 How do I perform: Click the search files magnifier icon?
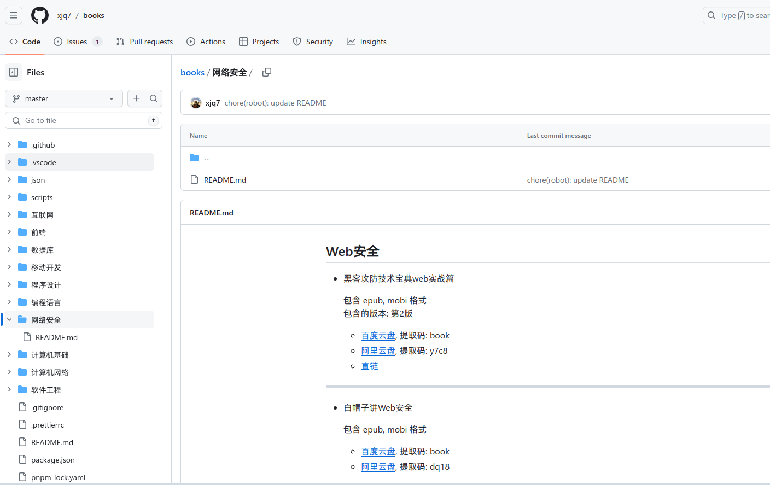(154, 98)
